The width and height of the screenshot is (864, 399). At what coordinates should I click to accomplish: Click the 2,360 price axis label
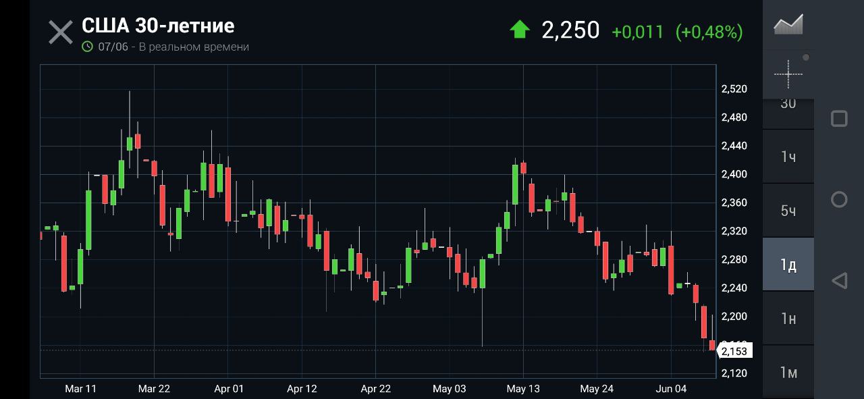[x=734, y=203]
